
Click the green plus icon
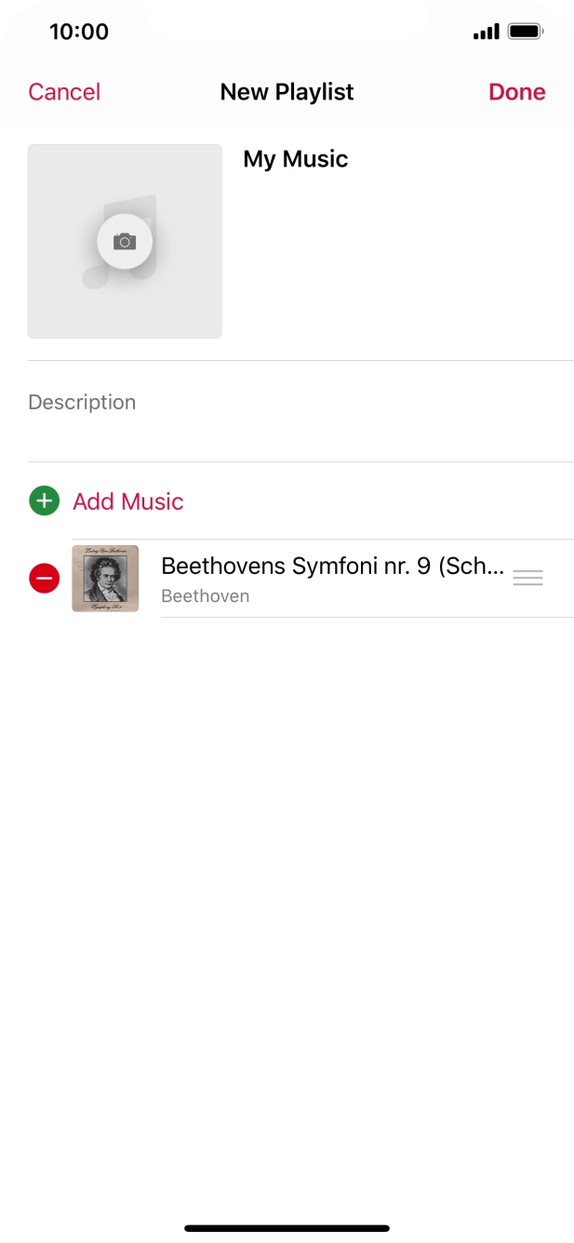(x=44, y=501)
